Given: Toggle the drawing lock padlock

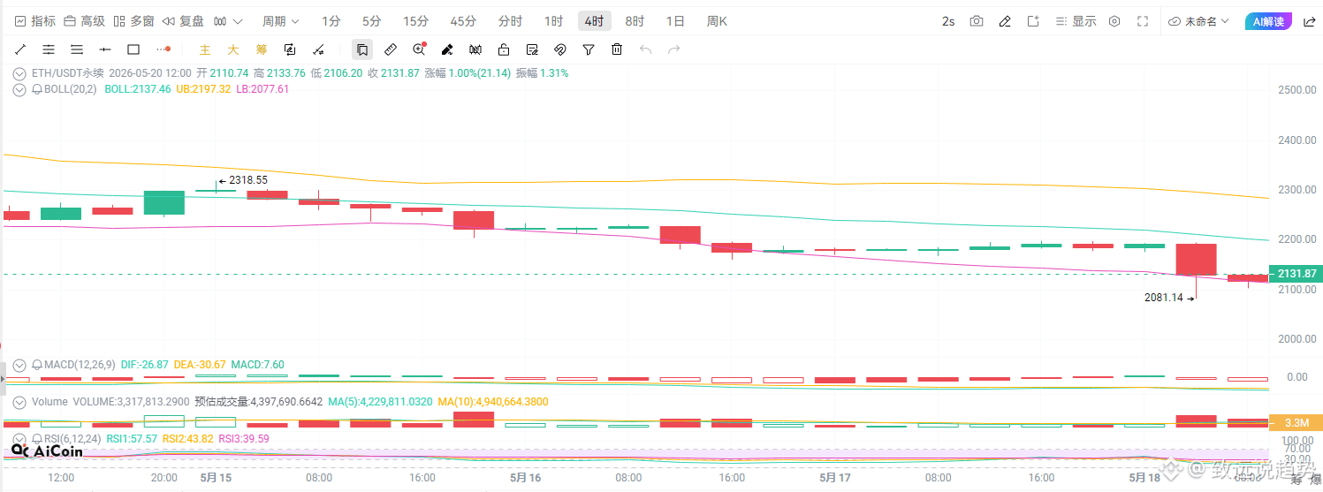Looking at the screenshot, I should tap(504, 49).
